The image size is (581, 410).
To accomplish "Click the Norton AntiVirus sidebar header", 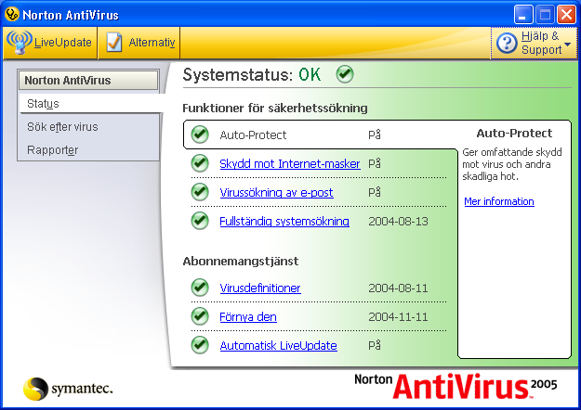I will click(x=88, y=80).
